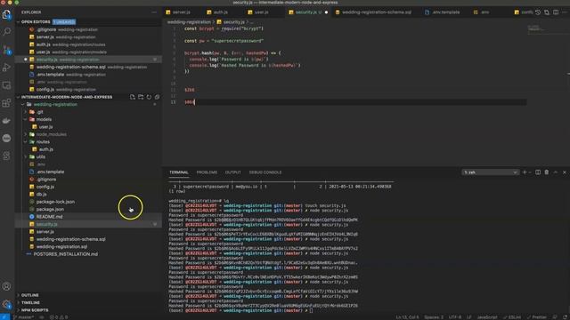Image resolution: width=570 pixels, height=320 pixels.
Task: Open the Docker view in activity bar
Action: click(x=6, y=121)
